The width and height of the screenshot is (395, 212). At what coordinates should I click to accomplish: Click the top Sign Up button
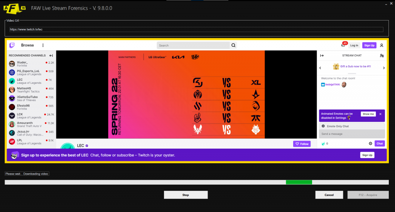[x=369, y=46]
